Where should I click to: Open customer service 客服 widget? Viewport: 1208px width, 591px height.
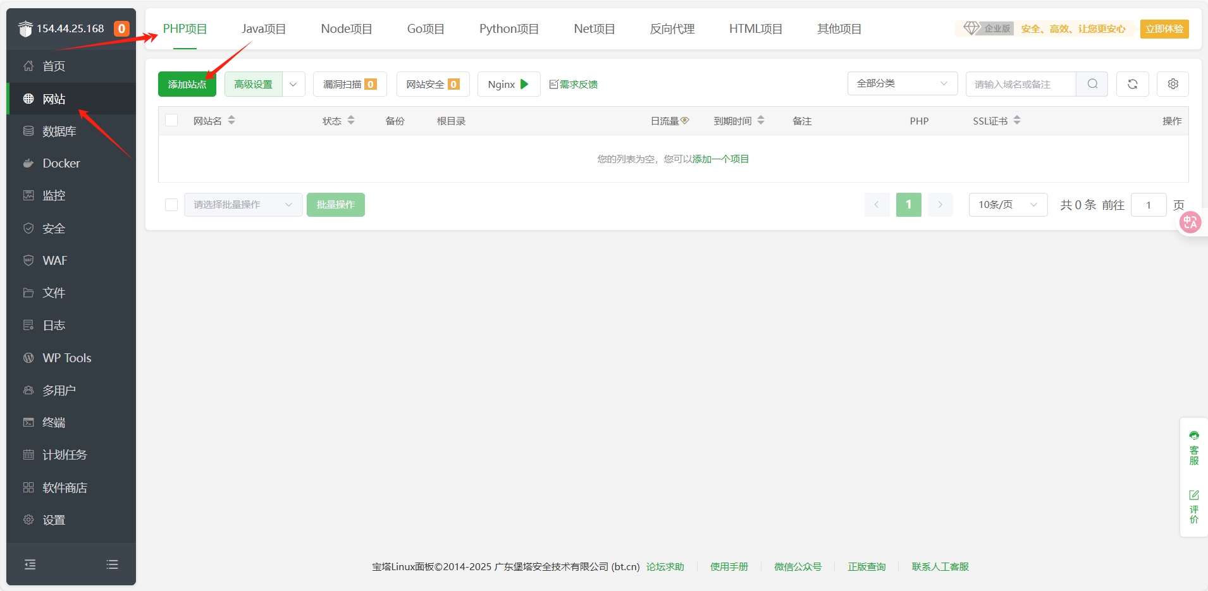(1193, 448)
